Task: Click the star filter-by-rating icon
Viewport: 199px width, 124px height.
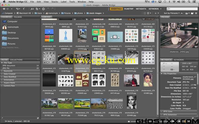Action: [x=156, y=13]
